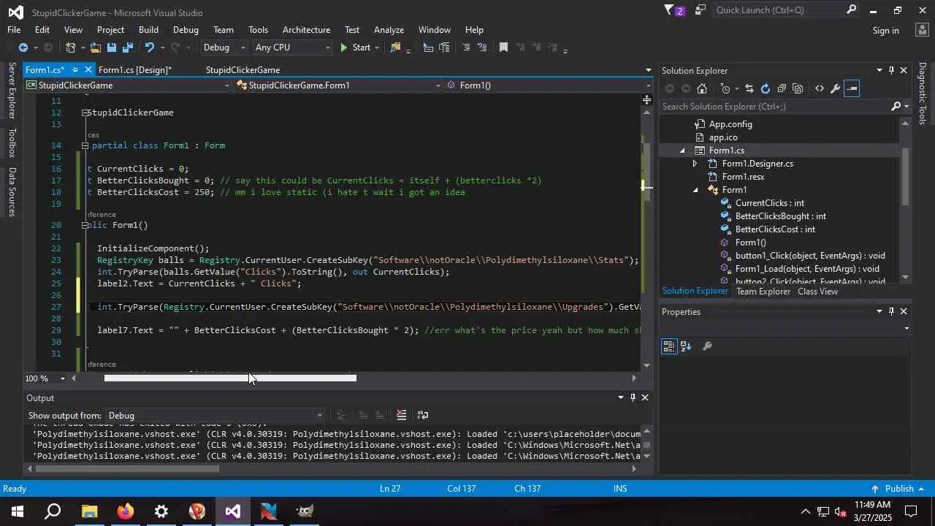
Task: Open the Server Explorer side tab
Action: [12, 91]
